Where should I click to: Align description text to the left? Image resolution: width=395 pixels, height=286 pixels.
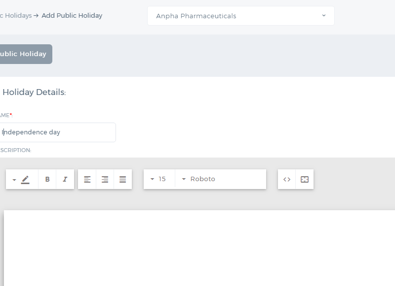click(x=87, y=179)
